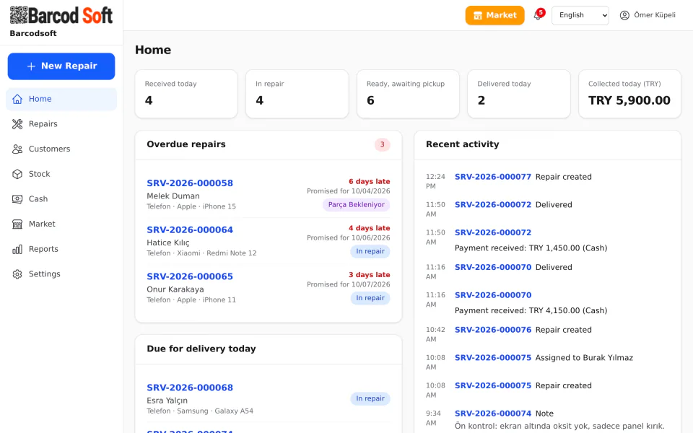This screenshot has width=693, height=433.
Task: Click the Market storefront icon in sidebar
Action: [x=17, y=224]
